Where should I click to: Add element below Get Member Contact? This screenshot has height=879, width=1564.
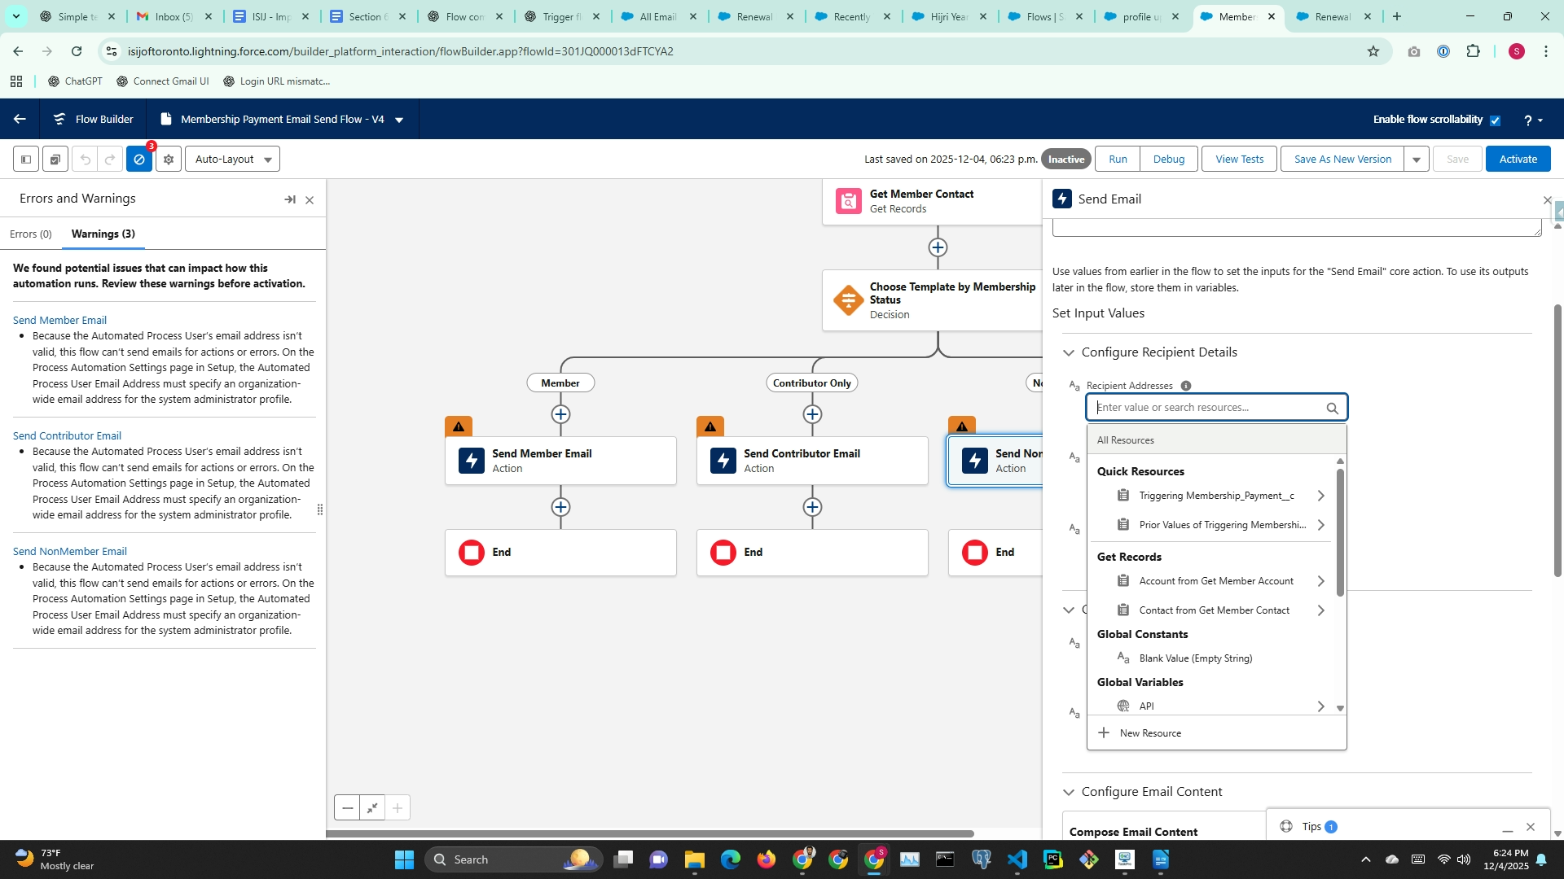coord(938,247)
